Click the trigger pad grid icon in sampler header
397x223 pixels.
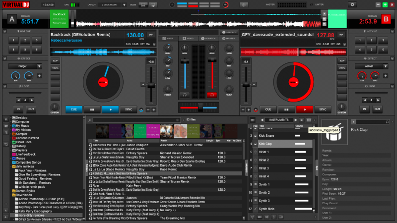pos(309,120)
